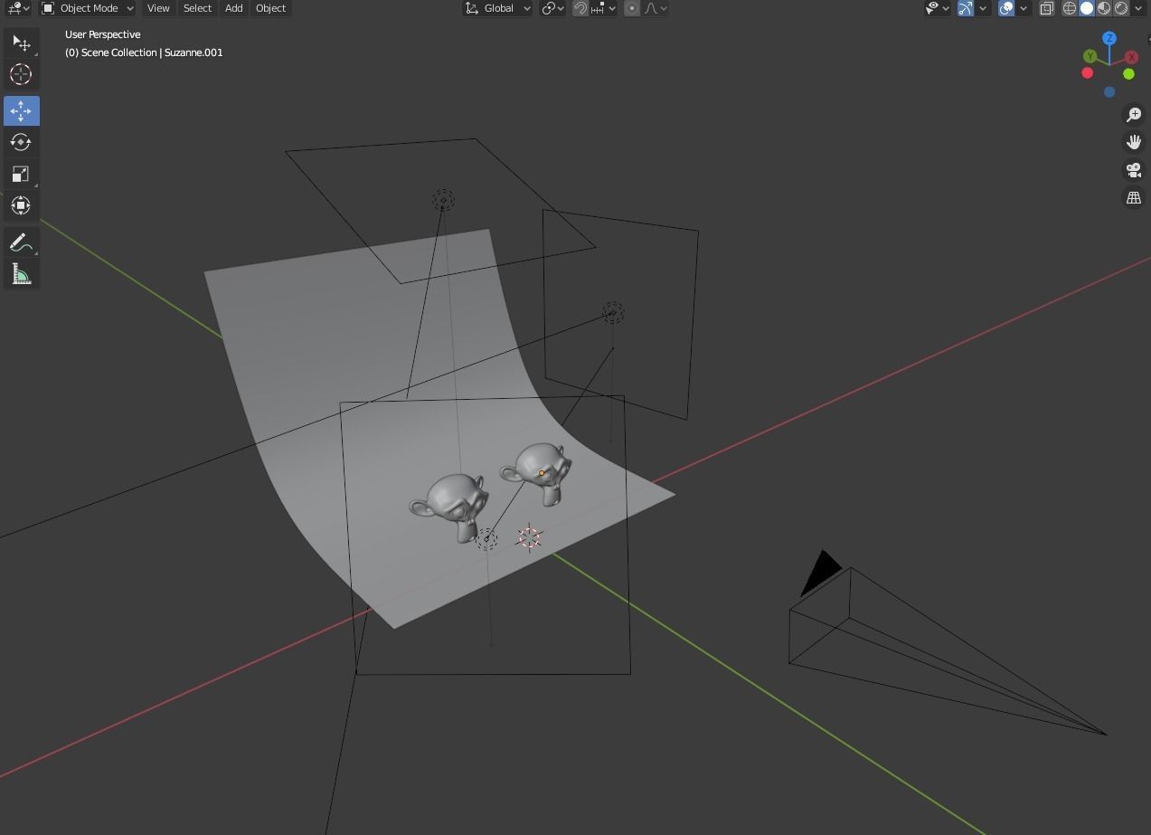Activate the 3D Cursor tool

(21, 74)
